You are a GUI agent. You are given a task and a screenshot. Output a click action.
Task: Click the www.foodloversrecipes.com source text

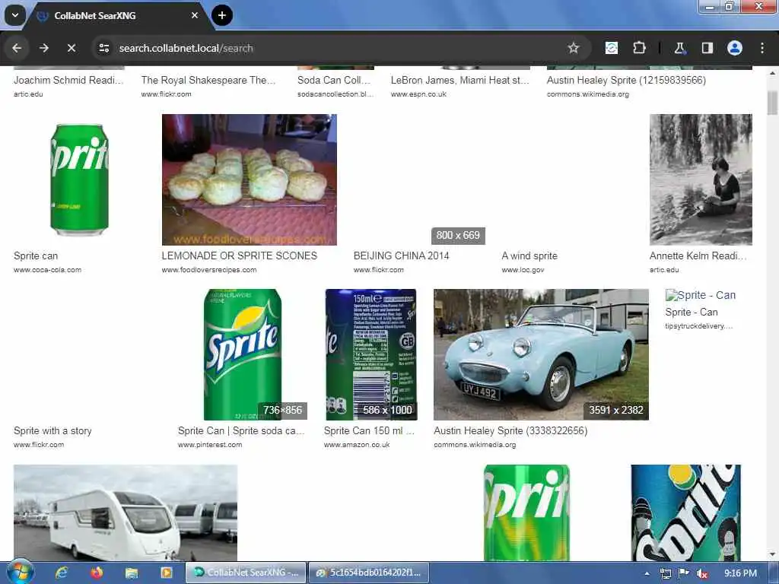point(209,270)
